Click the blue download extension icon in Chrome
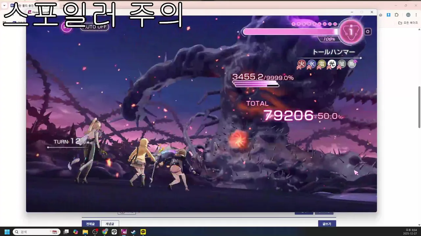 coord(388,15)
